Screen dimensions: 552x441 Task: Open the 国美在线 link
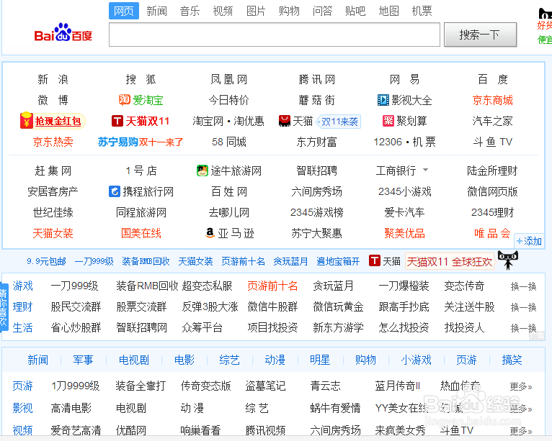141,233
